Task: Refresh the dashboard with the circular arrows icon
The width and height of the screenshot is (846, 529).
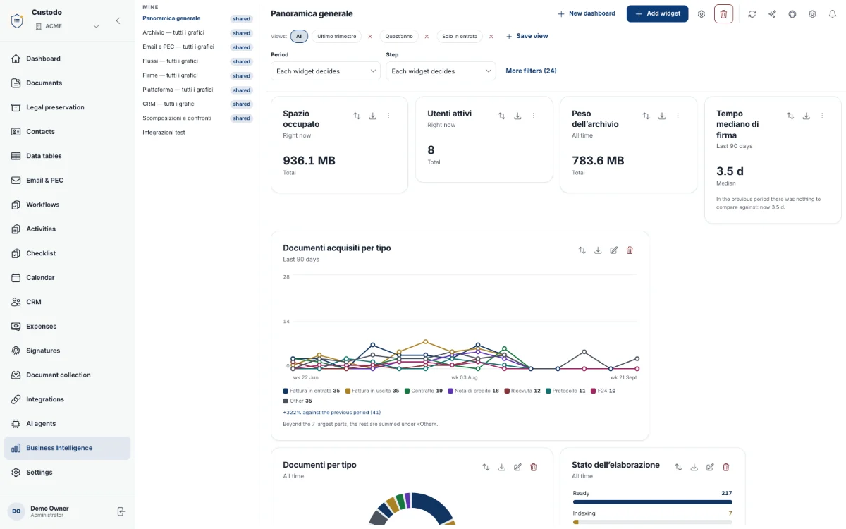Action: [x=752, y=14]
